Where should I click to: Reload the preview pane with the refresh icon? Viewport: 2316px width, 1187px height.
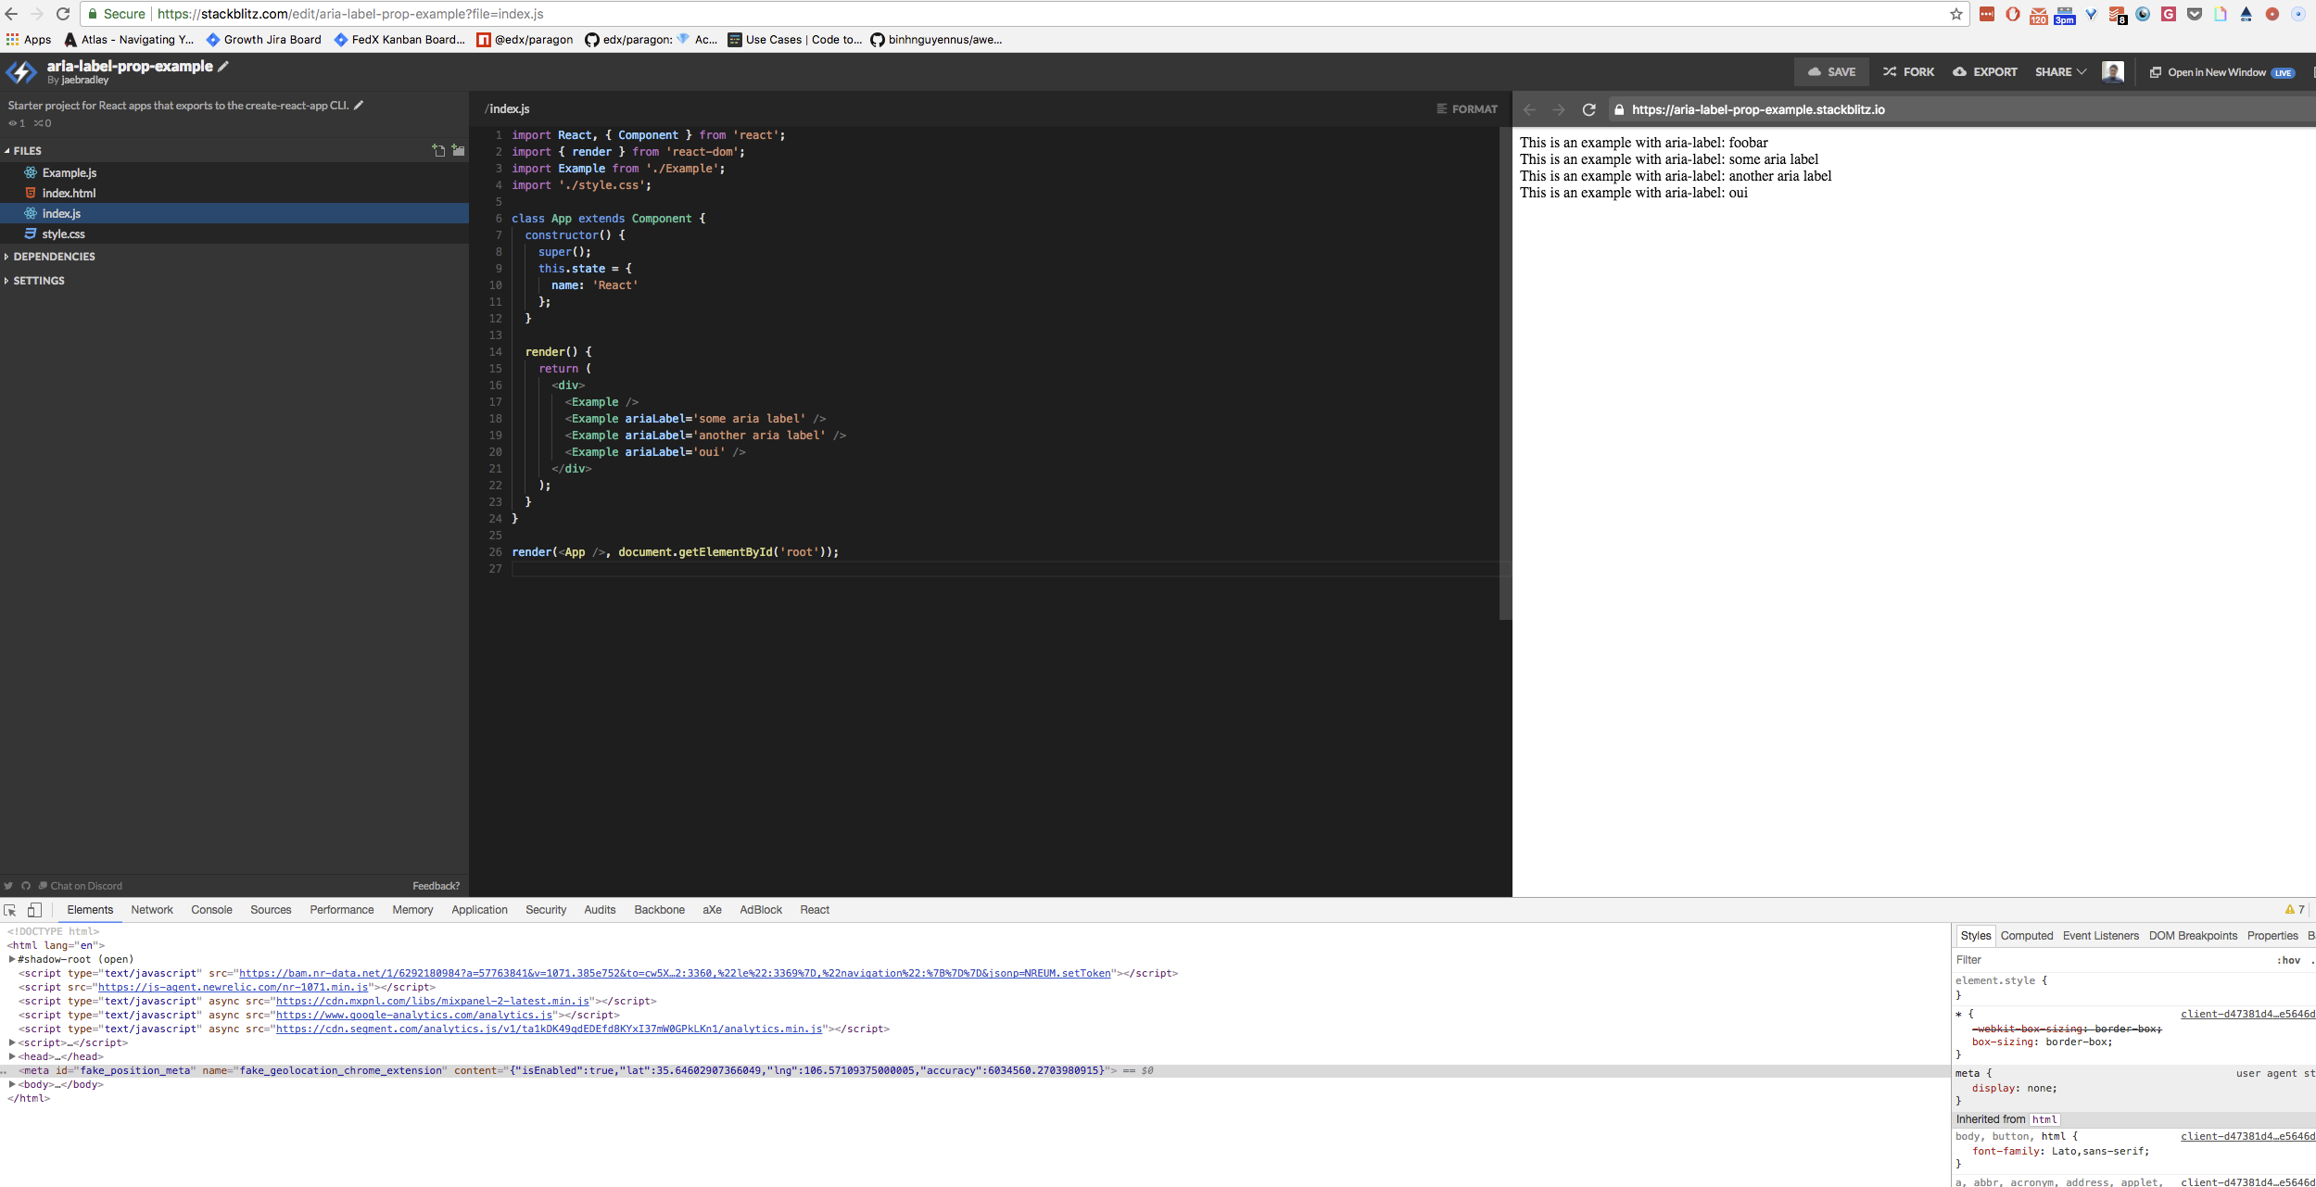pos(1588,108)
